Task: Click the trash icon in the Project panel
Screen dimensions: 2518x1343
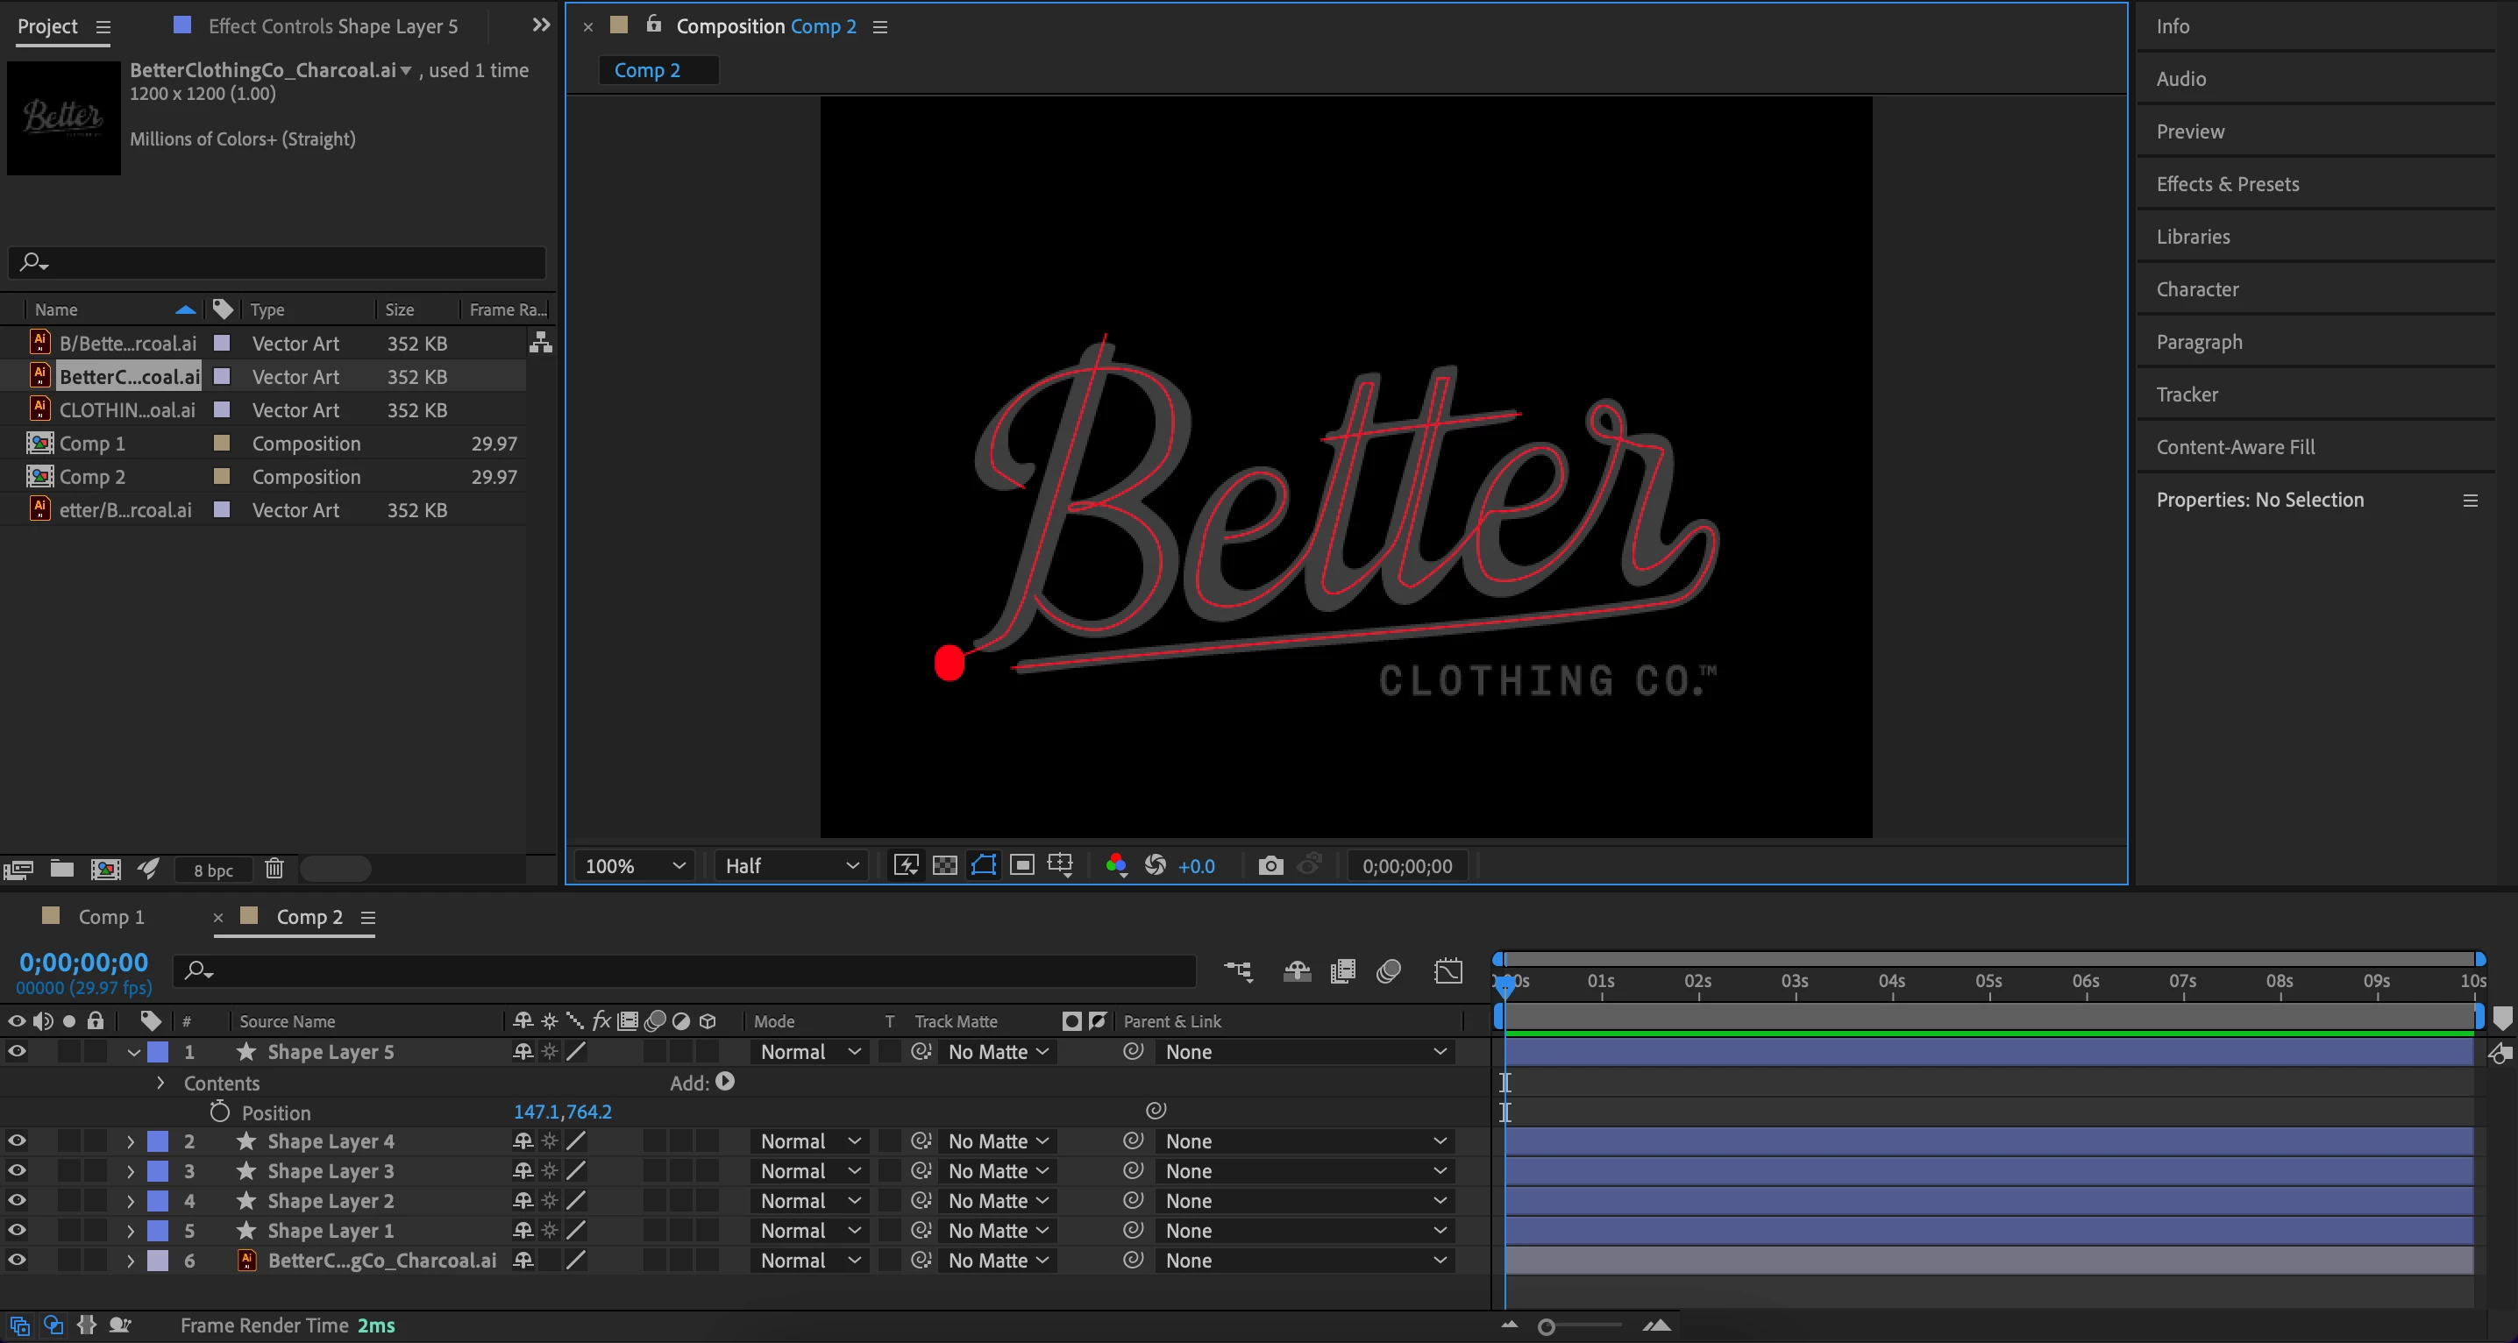Action: (x=274, y=869)
